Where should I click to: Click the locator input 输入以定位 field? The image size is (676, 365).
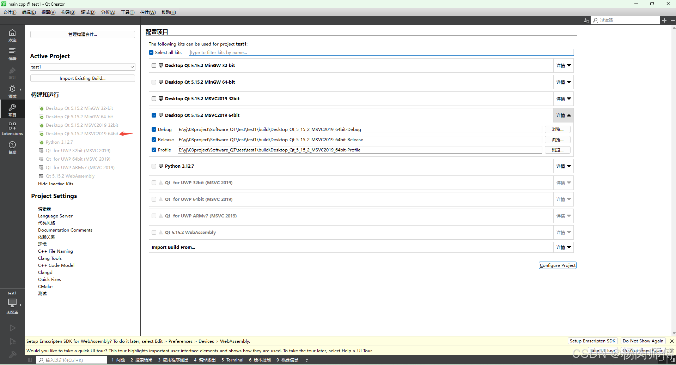click(x=72, y=360)
